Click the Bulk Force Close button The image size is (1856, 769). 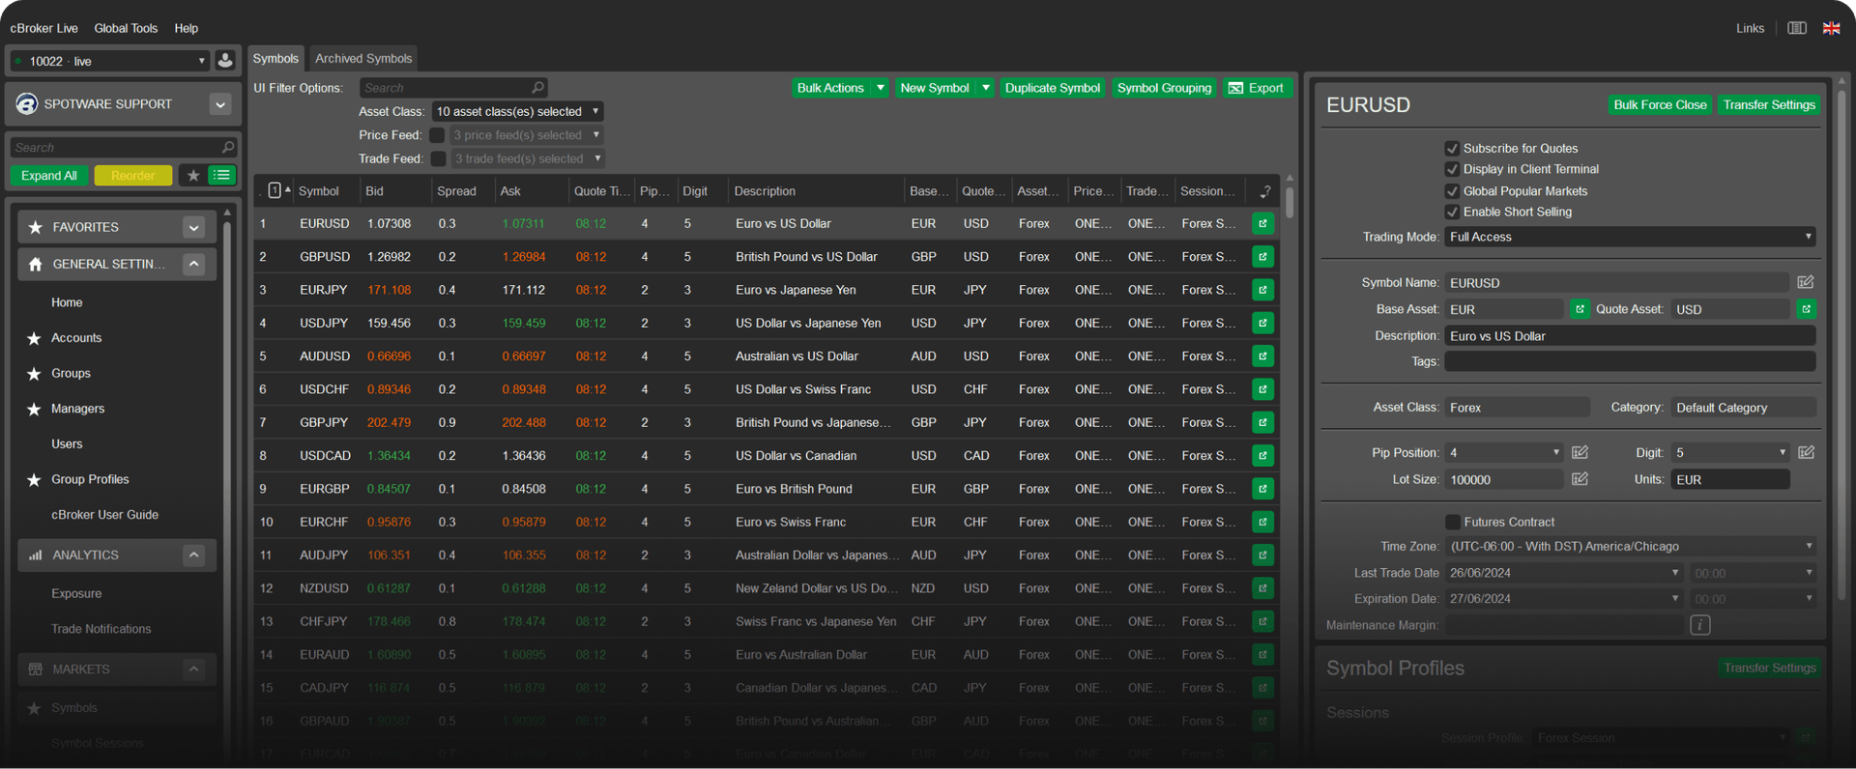(1659, 105)
